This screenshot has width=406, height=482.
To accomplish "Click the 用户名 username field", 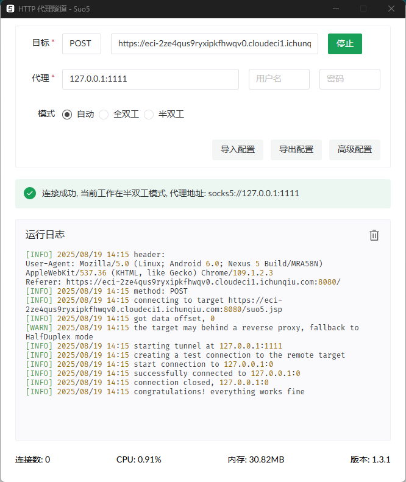I will pos(279,79).
